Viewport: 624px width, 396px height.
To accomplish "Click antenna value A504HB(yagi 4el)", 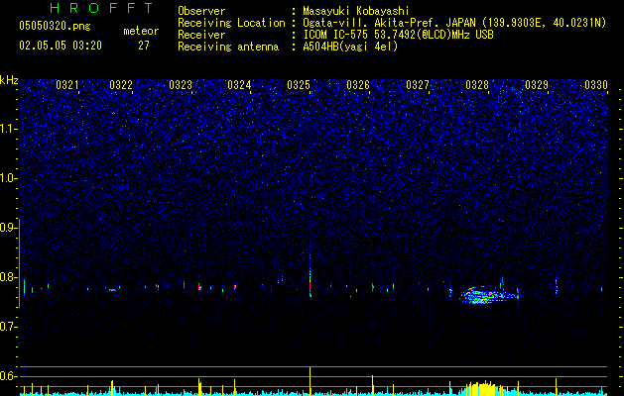I will [x=350, y=47].
